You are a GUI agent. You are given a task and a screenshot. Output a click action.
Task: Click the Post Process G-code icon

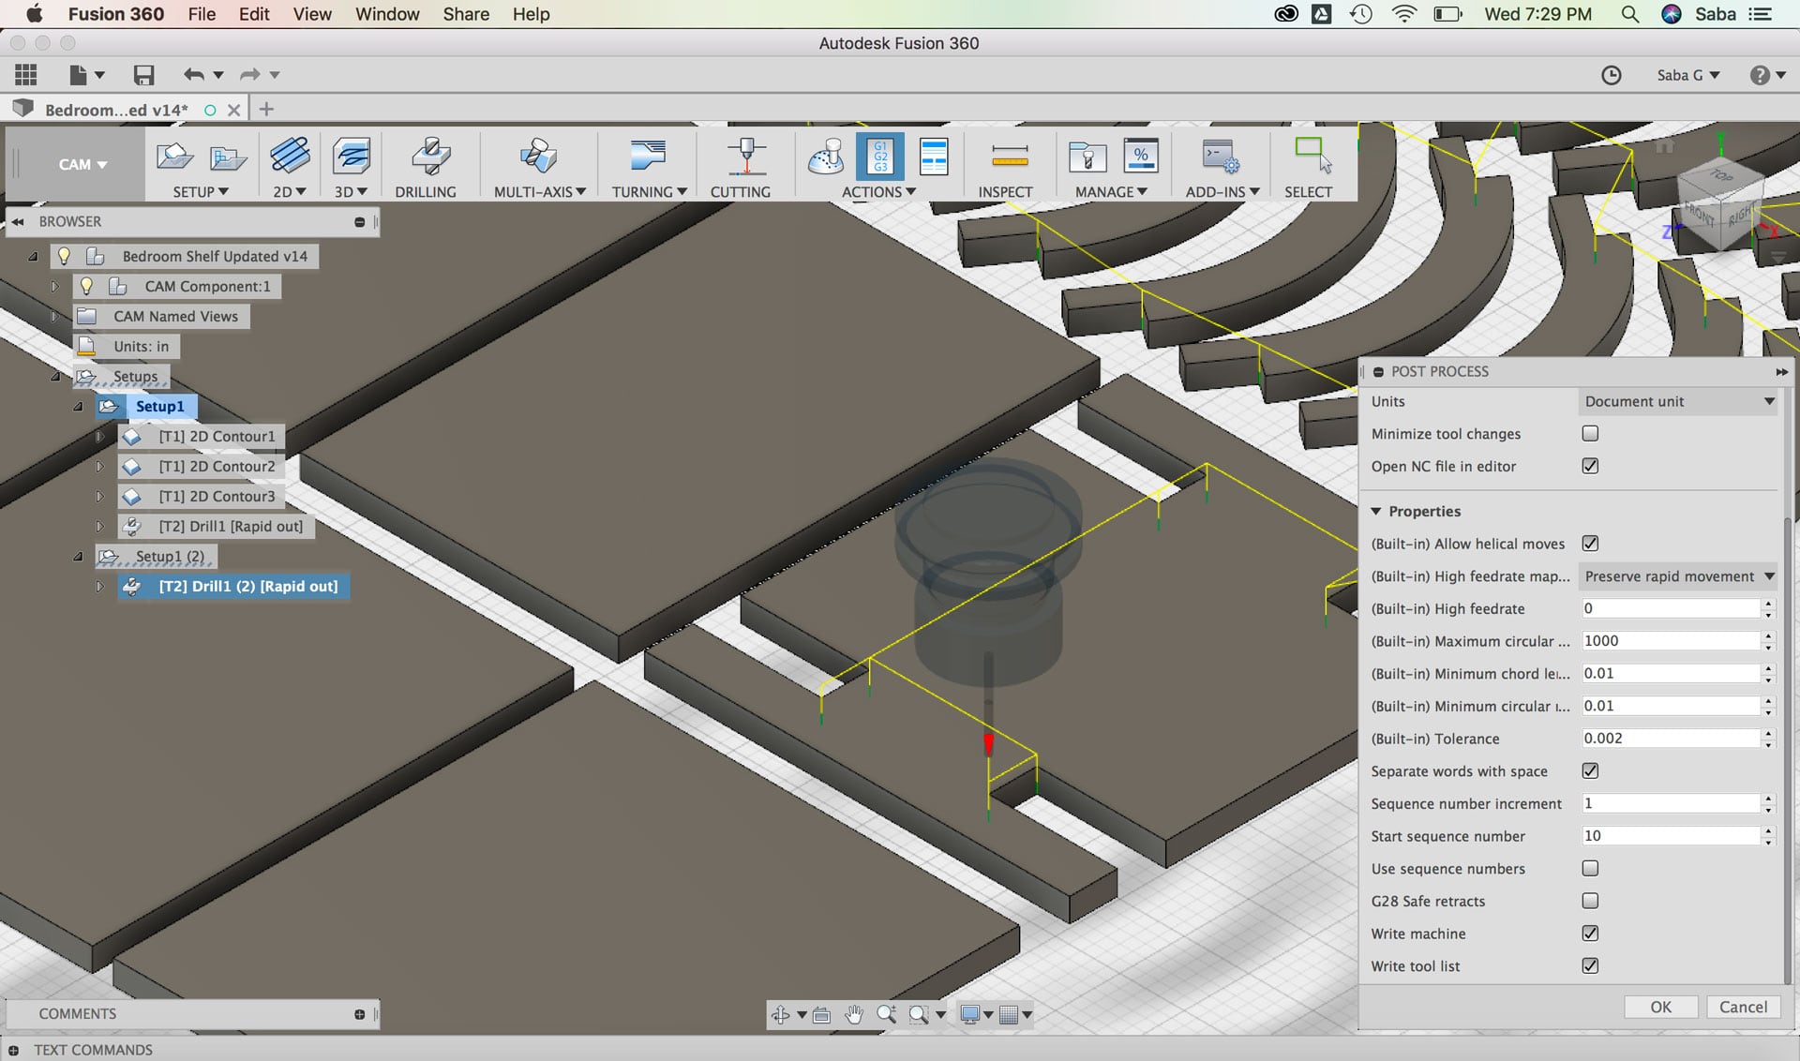[879, 157]
